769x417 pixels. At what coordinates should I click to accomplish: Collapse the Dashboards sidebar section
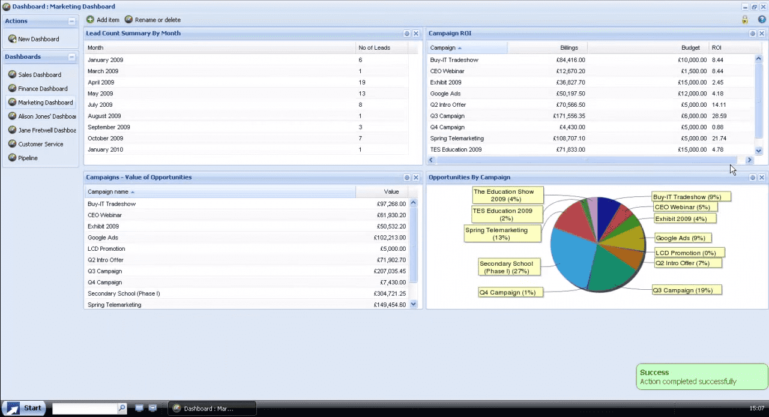[72, 57]
